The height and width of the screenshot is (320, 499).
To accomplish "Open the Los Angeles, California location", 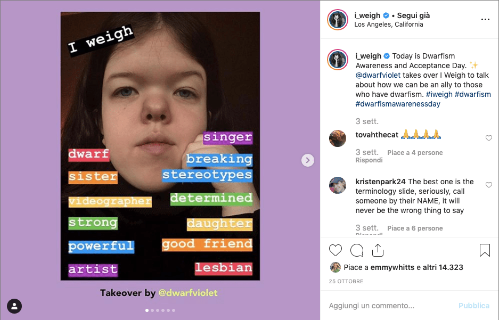I will click(x=389, y=24).
